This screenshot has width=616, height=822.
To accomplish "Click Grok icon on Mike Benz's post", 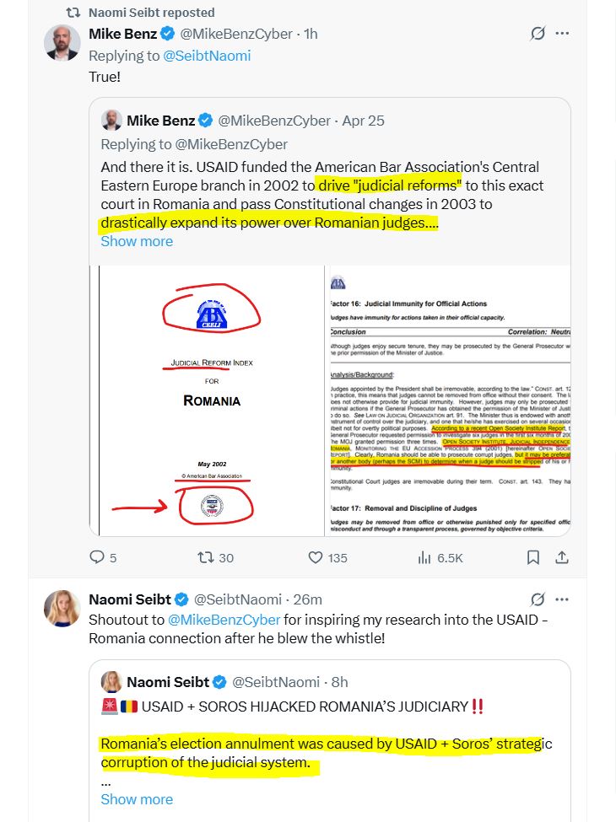I will tap(537, 34).
